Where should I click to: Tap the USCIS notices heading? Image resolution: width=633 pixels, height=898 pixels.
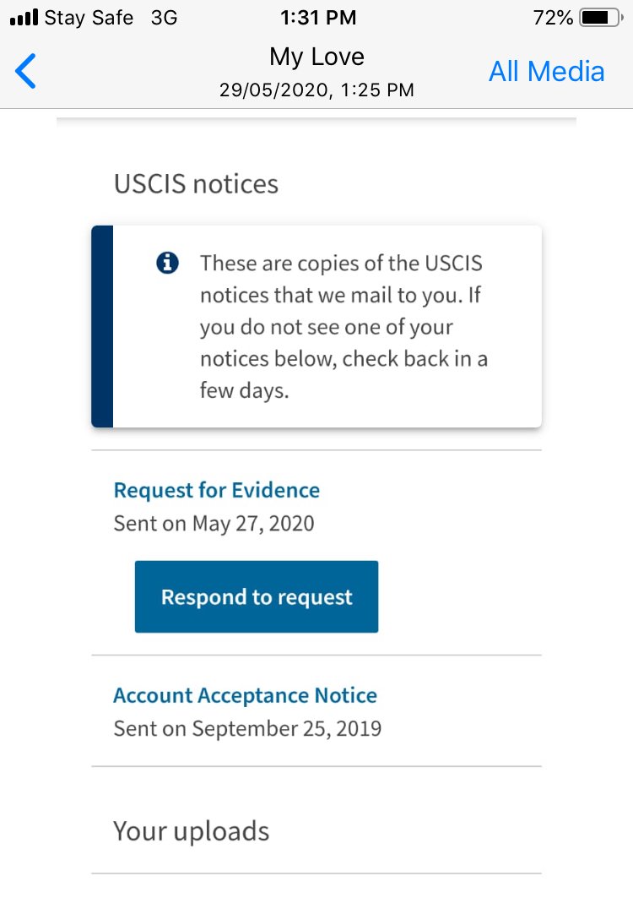196,184
